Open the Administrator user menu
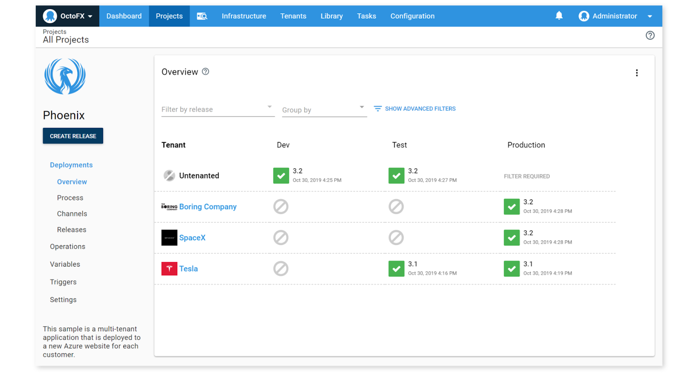This screenshot has width=690, height=376. click(x=615, y=16)
